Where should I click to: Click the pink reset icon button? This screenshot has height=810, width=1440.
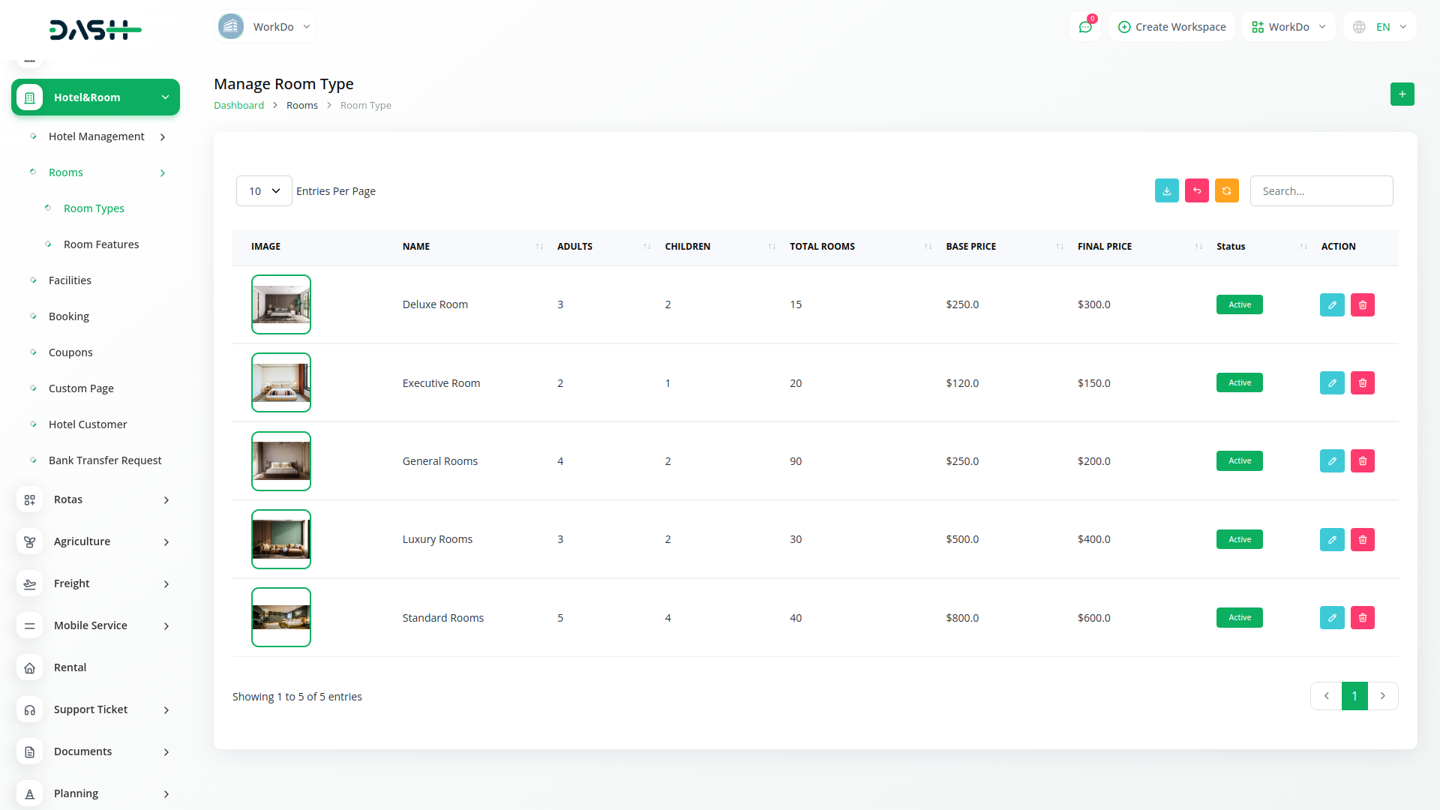1196,191
